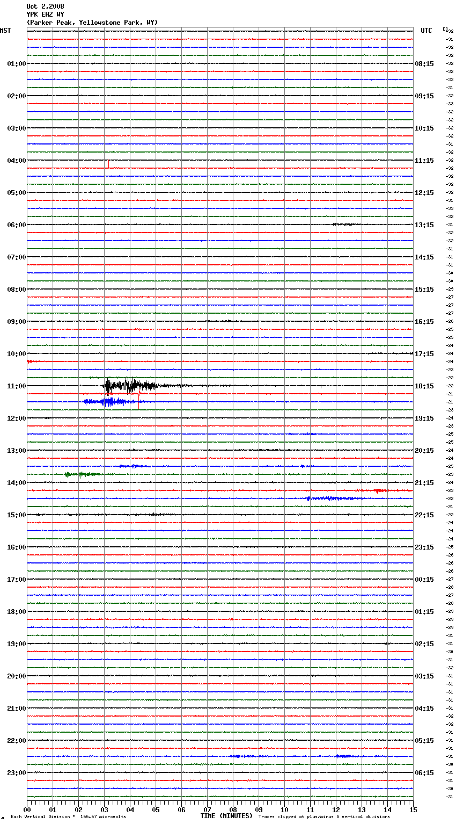The height and width of the screenshot is (824, 456).
Task: Select the 20:00 MST row label
Action: 17,676
